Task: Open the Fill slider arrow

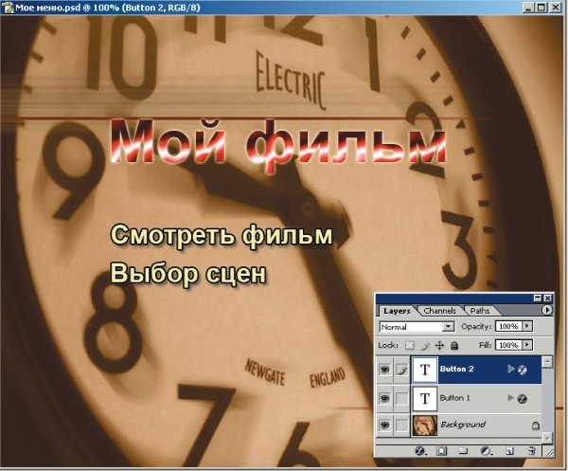Action: click(527, 345)
